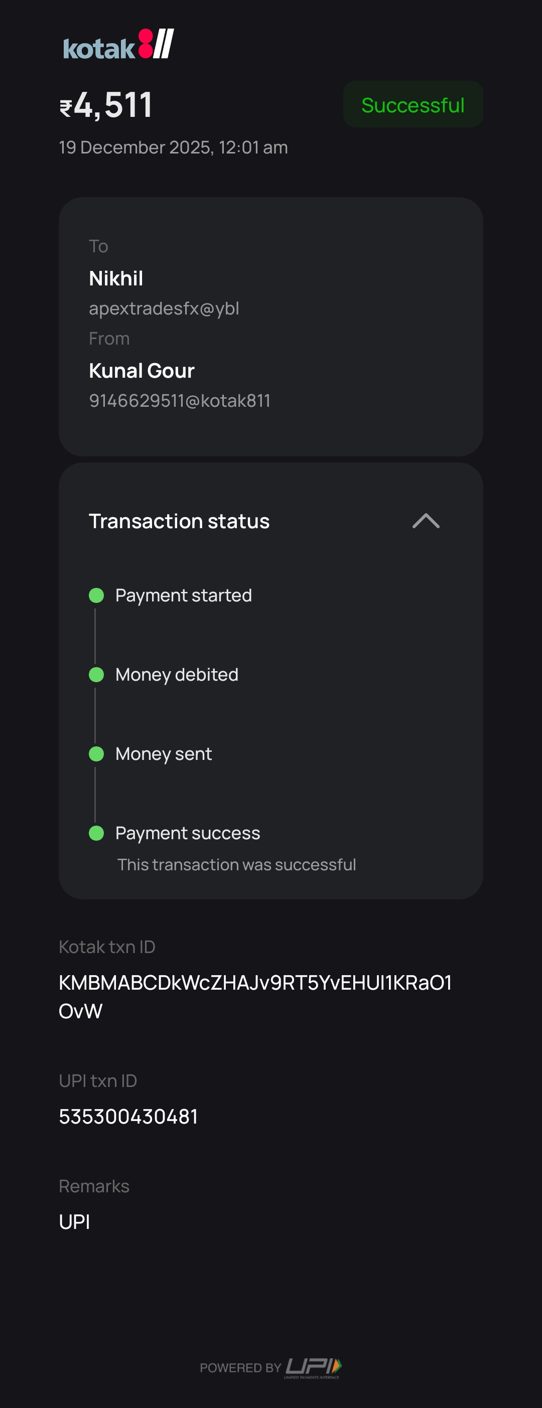Click the Money debited green dot
The image size is (542, 1408).
click(x=96, y=675)
